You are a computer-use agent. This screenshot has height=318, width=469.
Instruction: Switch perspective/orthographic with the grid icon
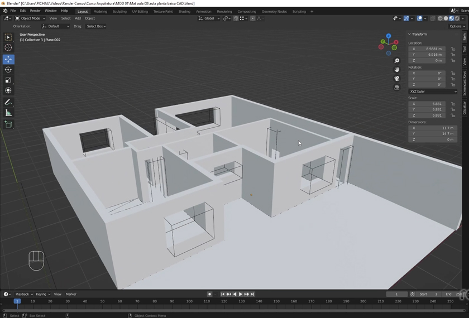[x=397, y=88]
